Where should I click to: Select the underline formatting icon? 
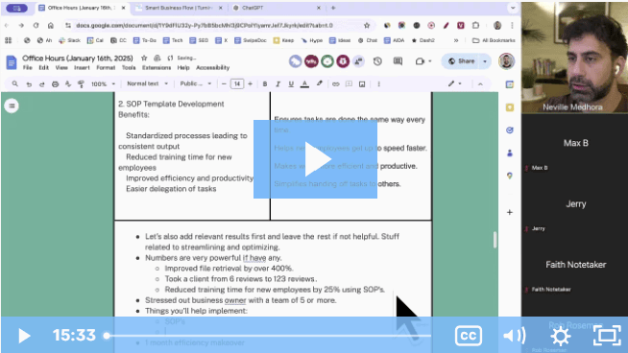pyautogui.click(x=291, y=84)
